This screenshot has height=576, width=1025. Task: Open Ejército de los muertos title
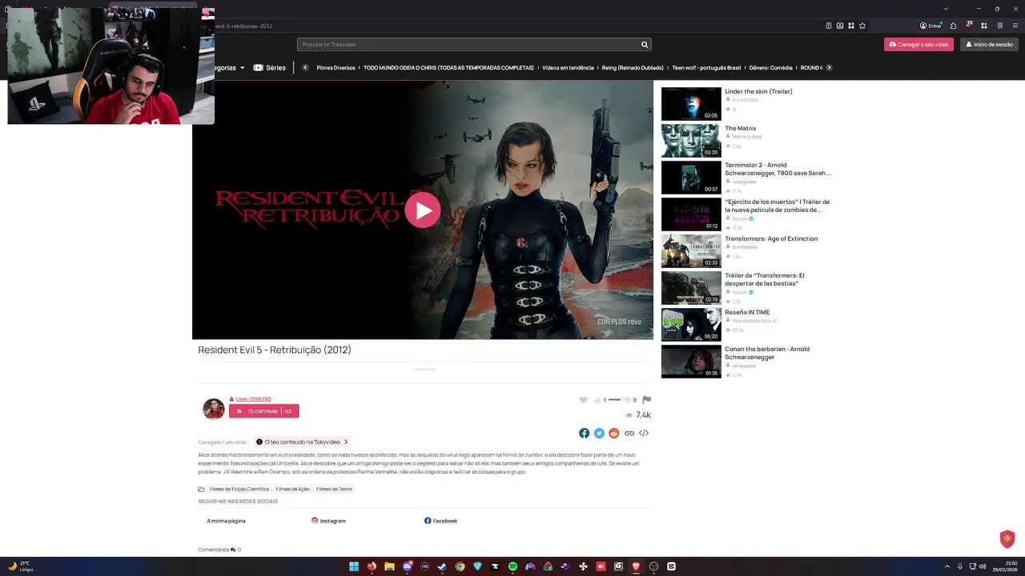777,206
